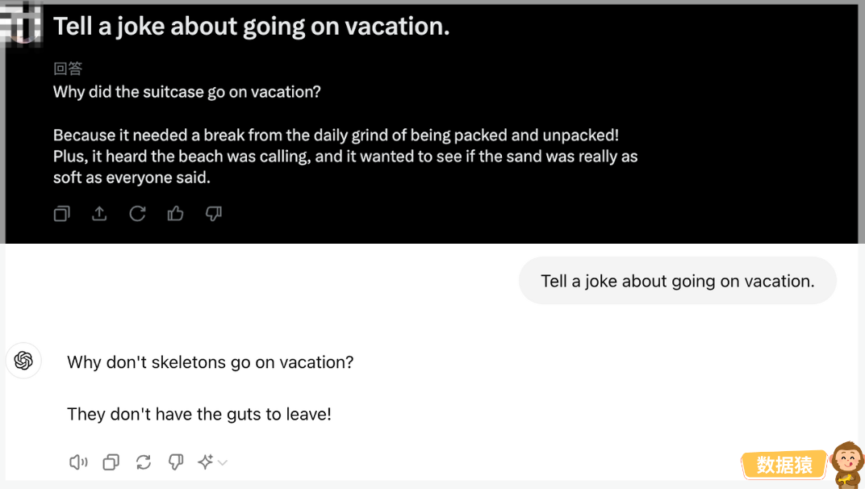This screenshot has width=865, height=489.
Task: Click the ChatGPT logo avatar
Action: 23,361
